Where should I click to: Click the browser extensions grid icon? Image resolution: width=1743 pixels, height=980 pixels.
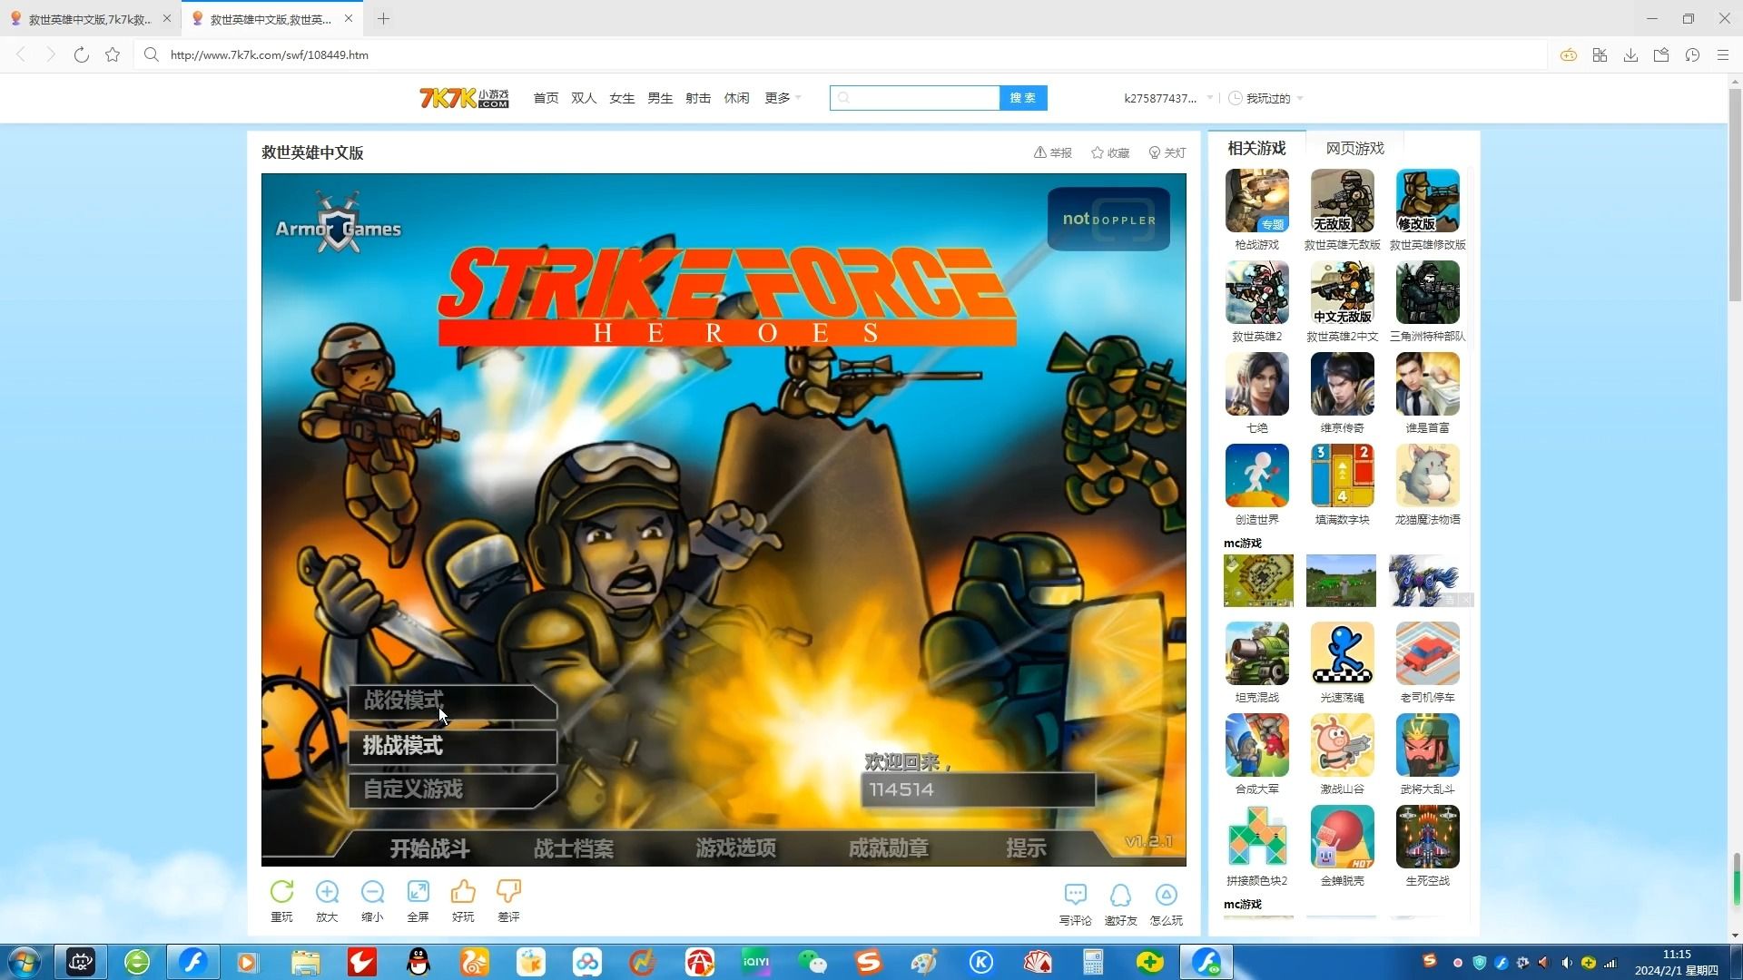(x=1600, y=54)
